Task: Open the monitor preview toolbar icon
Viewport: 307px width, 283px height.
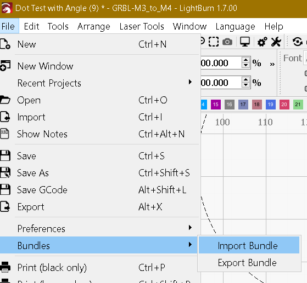Action: [245, 42]
